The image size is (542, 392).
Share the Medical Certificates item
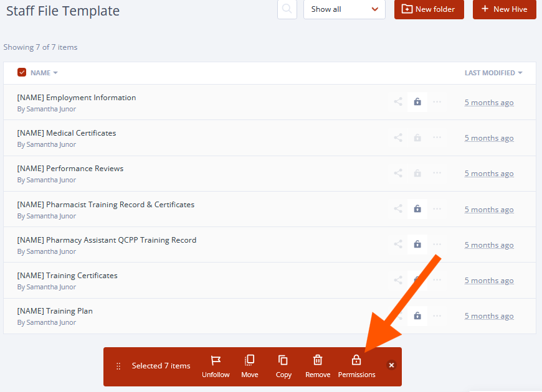(398, 138)
